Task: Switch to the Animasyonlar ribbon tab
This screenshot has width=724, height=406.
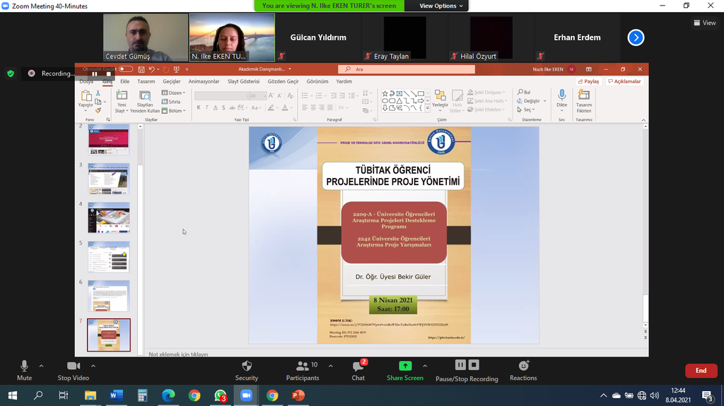Action: pyautogui.click(x=204, y=81)
